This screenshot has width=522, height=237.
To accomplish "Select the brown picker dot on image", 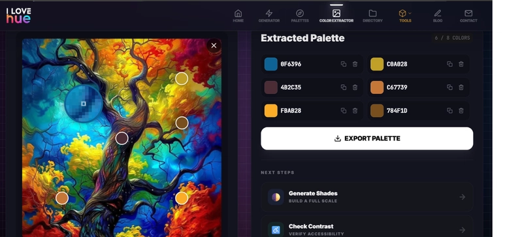I will tap(182, 123).
